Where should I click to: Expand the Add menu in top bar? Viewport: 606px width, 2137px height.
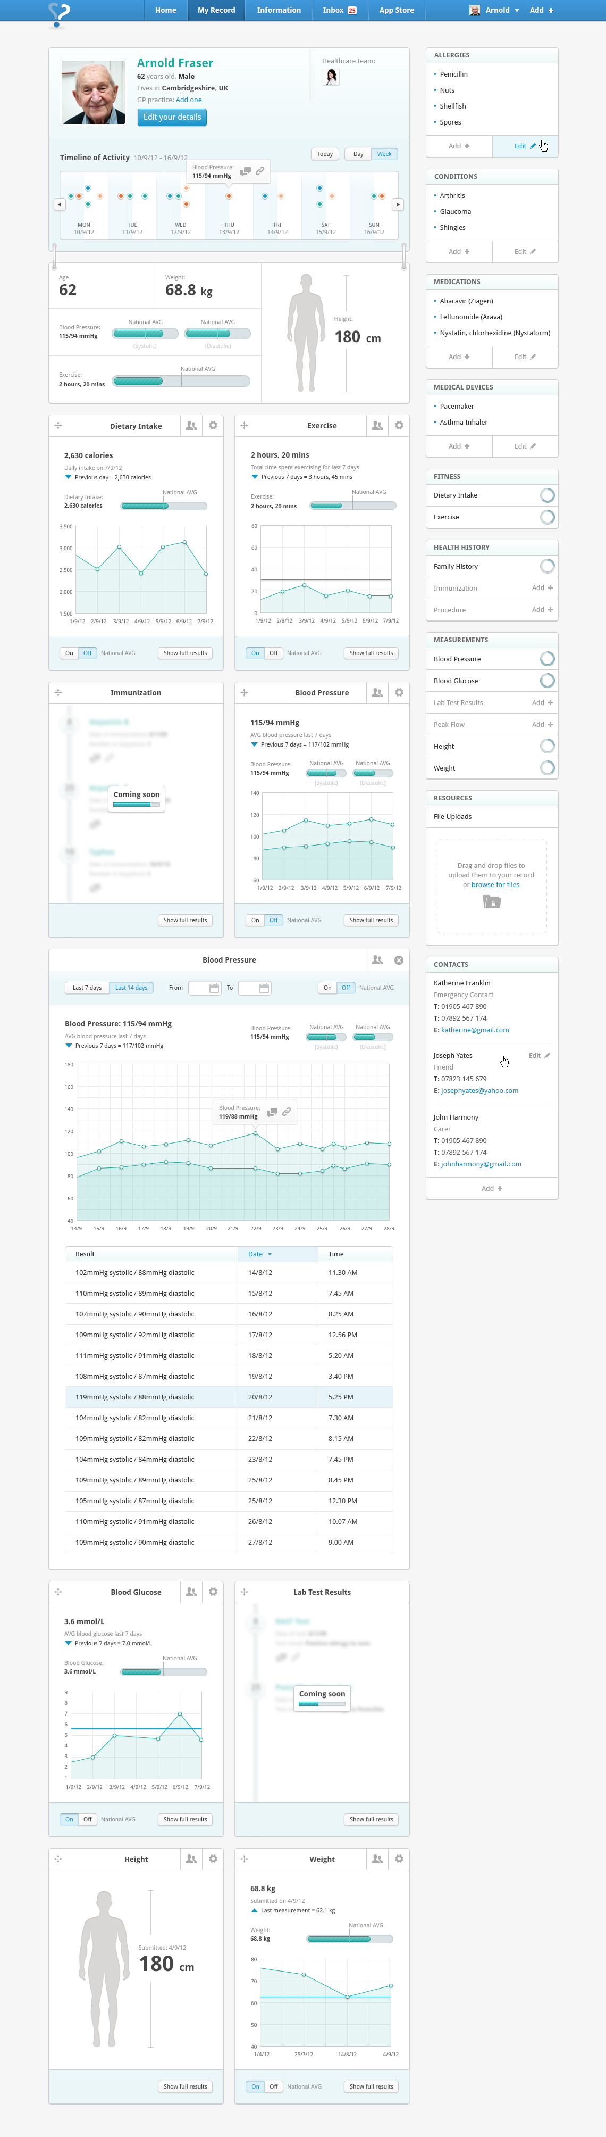(541, 10)
